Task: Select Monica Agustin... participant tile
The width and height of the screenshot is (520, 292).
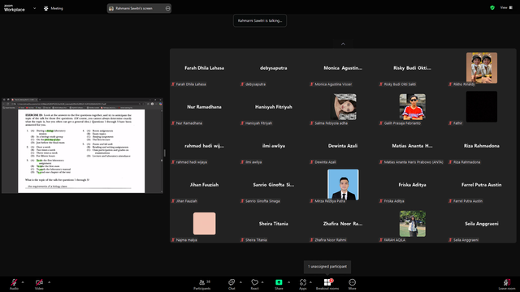Action: [343, 68]
